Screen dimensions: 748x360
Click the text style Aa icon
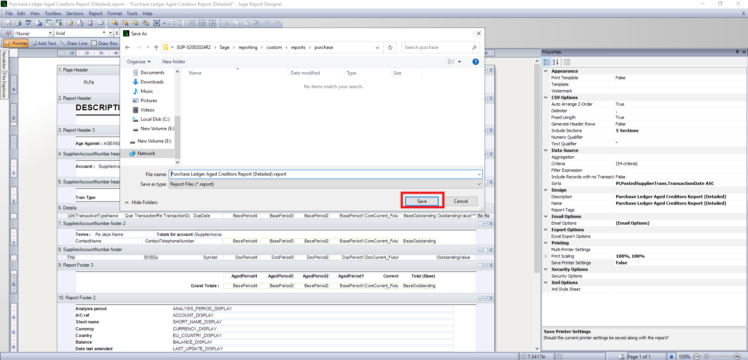pos(8,33)
